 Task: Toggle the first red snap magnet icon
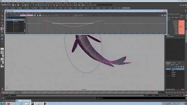(x=60, y=5)
